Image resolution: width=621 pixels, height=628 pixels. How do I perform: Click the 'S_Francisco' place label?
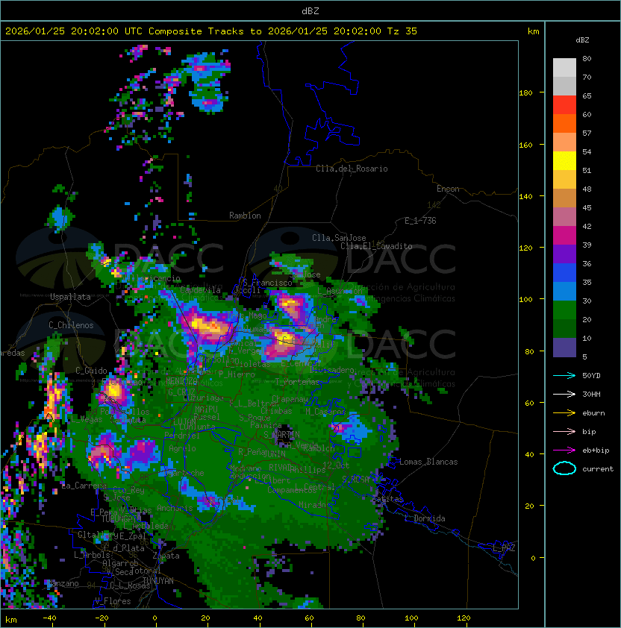(x=267, y=283)
